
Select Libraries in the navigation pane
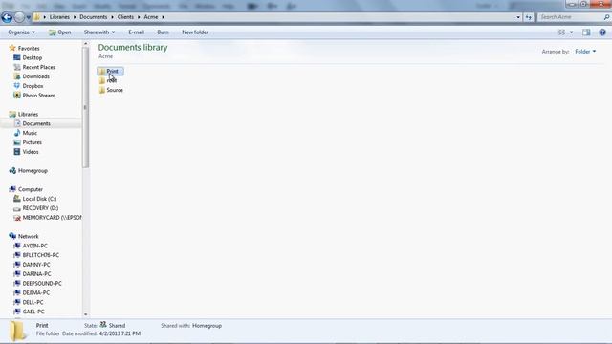[24, 115]
